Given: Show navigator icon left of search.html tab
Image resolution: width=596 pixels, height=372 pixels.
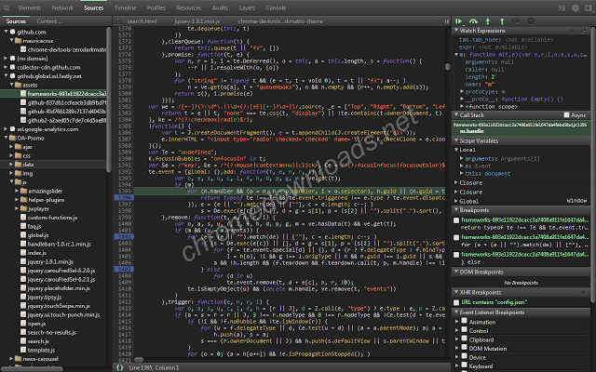Looking at the screenshot, I should [x=118, y=21].
